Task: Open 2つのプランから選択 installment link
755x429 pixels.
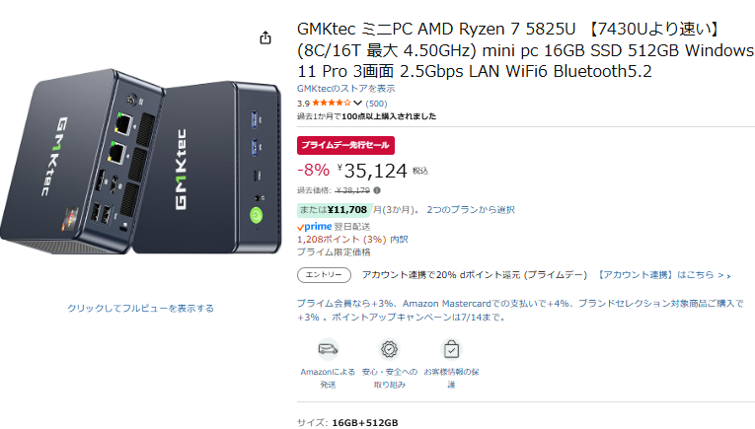Action: coord(471,210)
